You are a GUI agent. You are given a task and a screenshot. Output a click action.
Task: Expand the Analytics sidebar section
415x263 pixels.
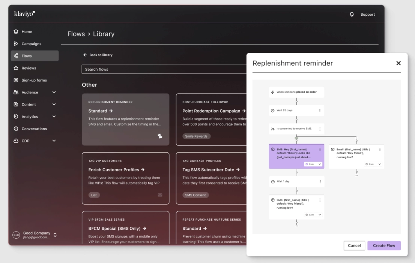coord(54,117)
